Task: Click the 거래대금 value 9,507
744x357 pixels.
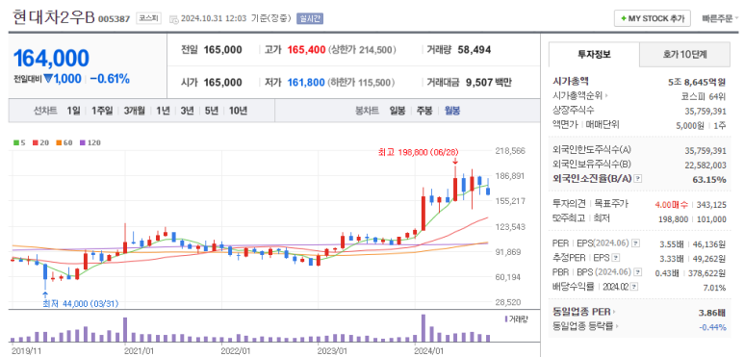Action: 479,83
